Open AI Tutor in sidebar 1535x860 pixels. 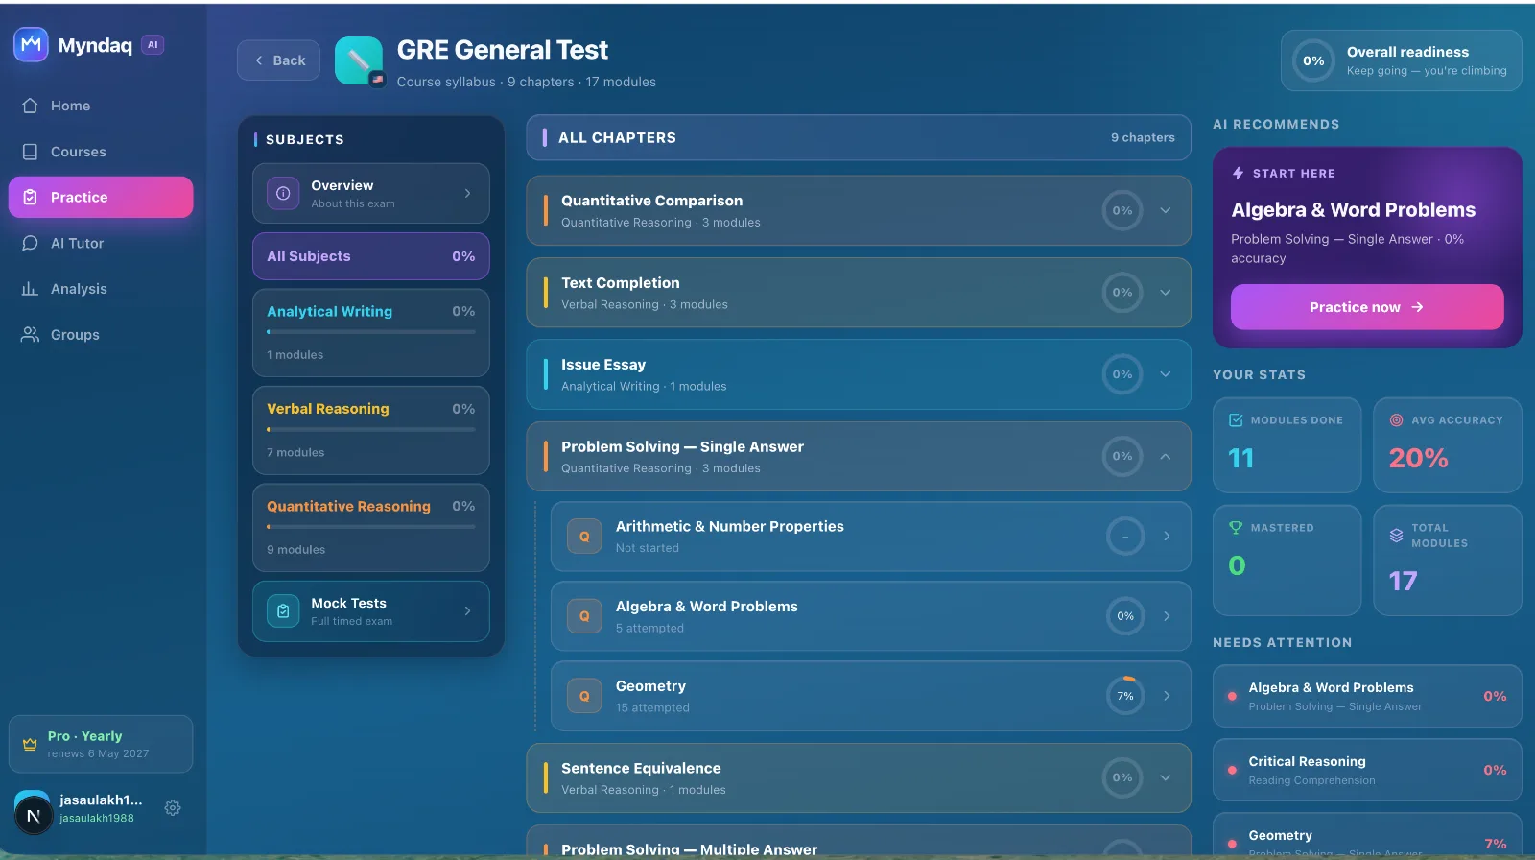101,243
